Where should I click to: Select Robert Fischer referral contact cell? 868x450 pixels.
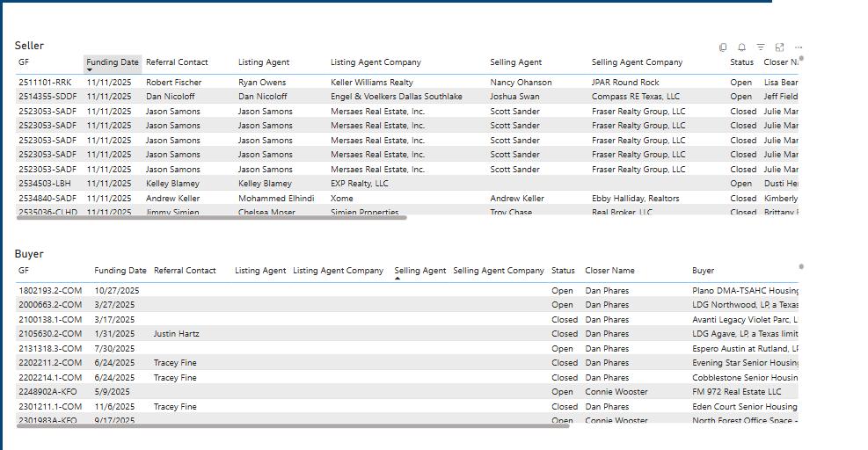[174, 82]
